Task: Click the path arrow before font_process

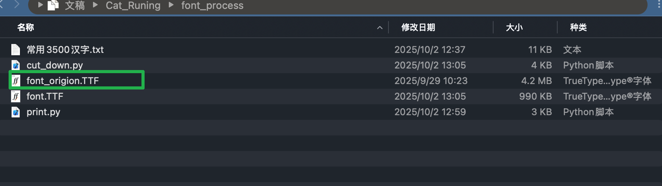Action: [171, 5]
